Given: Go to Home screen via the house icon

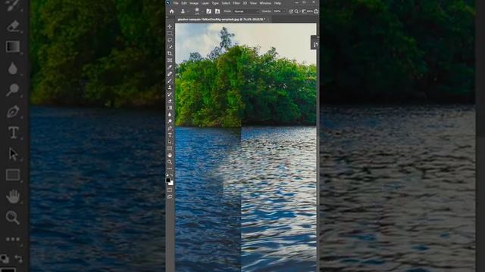Looking at the screenshot, I should 172,11.
